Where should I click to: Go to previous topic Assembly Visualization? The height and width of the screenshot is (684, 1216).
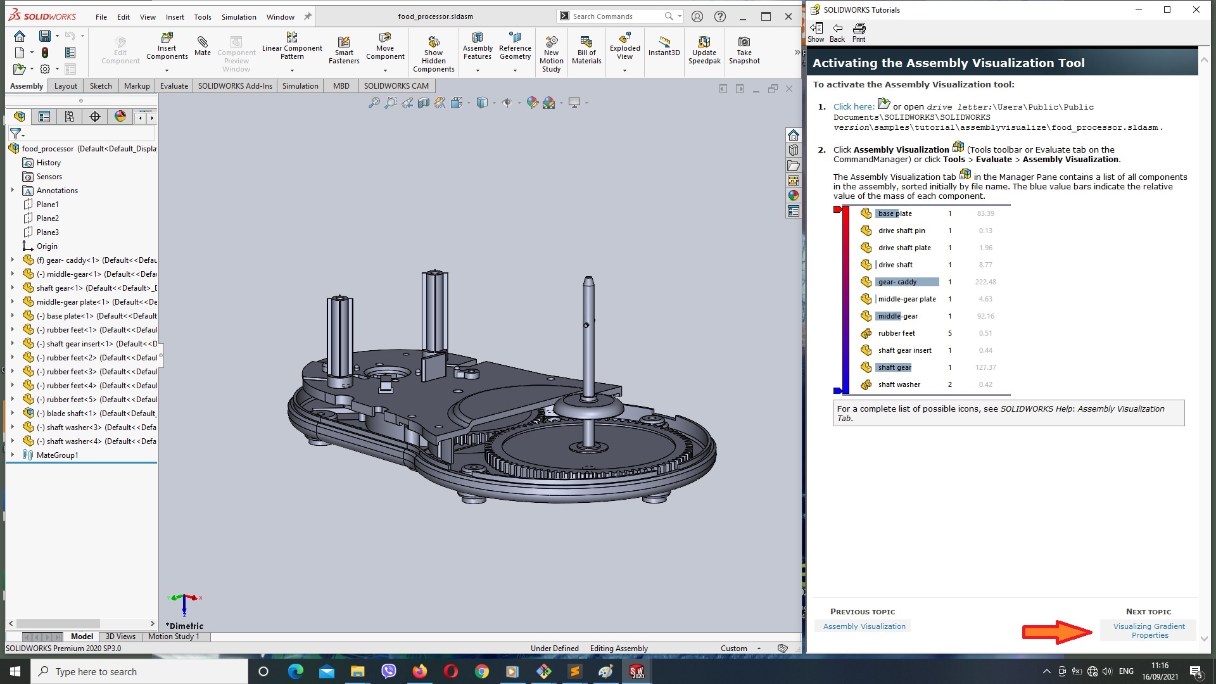[x=864, y=626]
